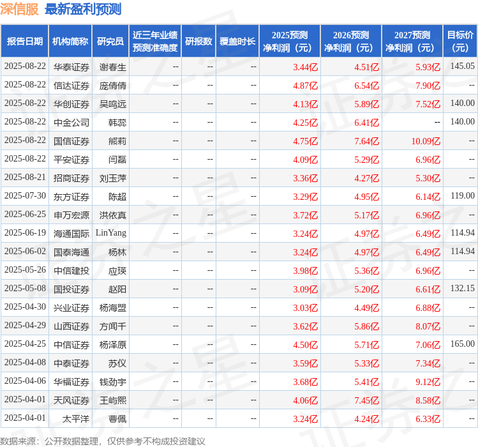Select the 报告日期 column header
478x447 pixels.
tap(25, 42)
